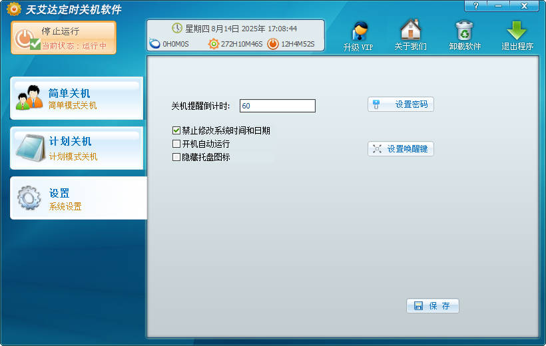Click the application logo in the title bar
The image size is (546, 346).
click(14, 9)
